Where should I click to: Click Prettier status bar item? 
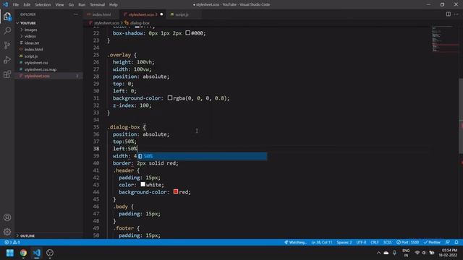(x=432, y=243)
